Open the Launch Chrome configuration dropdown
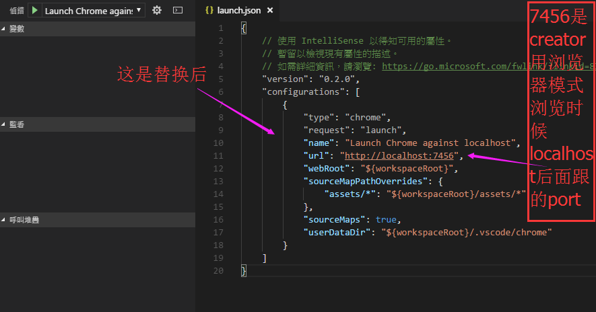This screenshot has height=312, width=596. coord(92,11)
